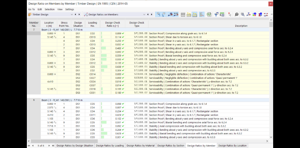Click loading cell CO14

[x=92, y=74]
